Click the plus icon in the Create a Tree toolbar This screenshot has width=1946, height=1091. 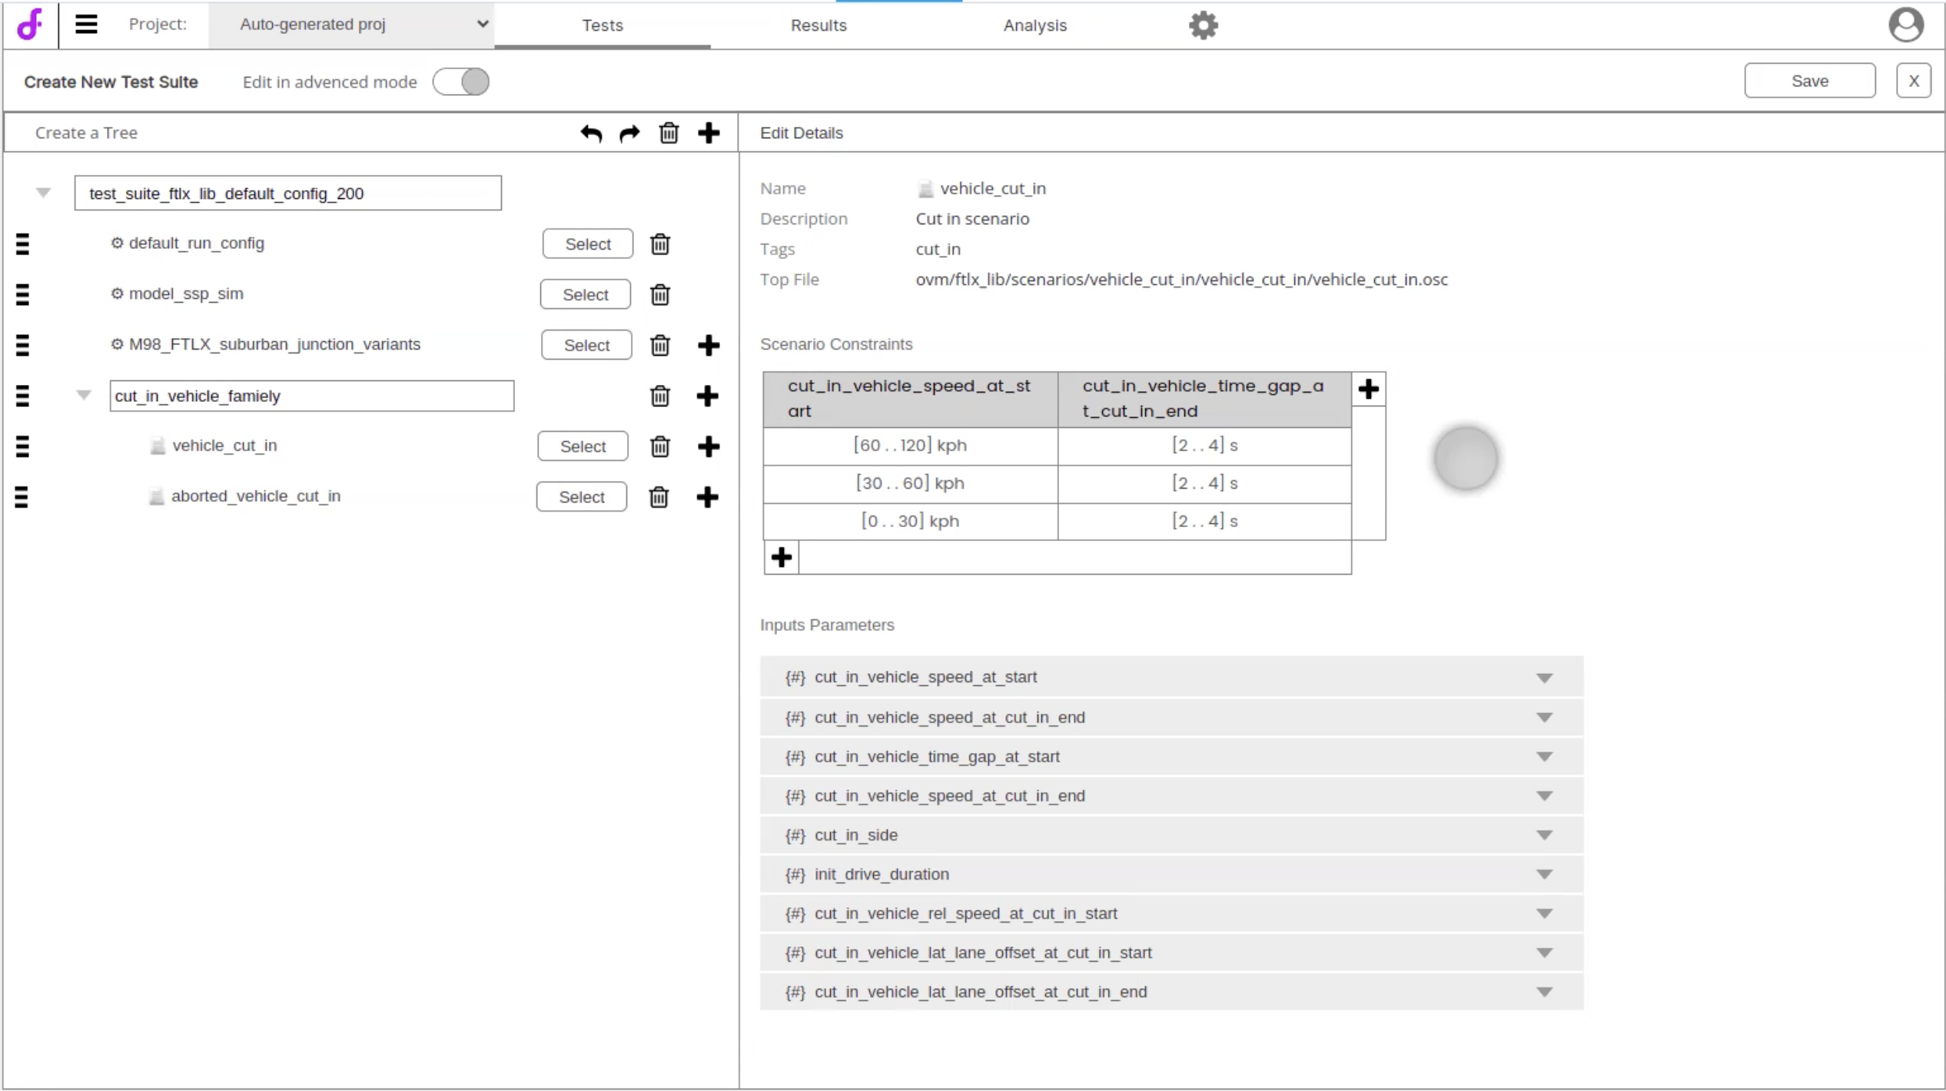709,133
